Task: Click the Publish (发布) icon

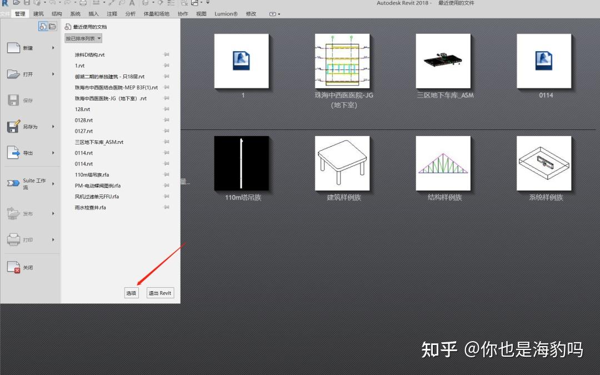Action: tap(13, 213)
